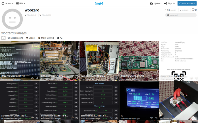Click embed codes icon on image 10

coord(151,118)
